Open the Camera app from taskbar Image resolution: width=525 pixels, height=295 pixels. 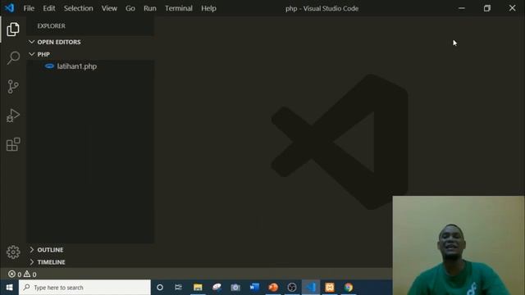235,288
